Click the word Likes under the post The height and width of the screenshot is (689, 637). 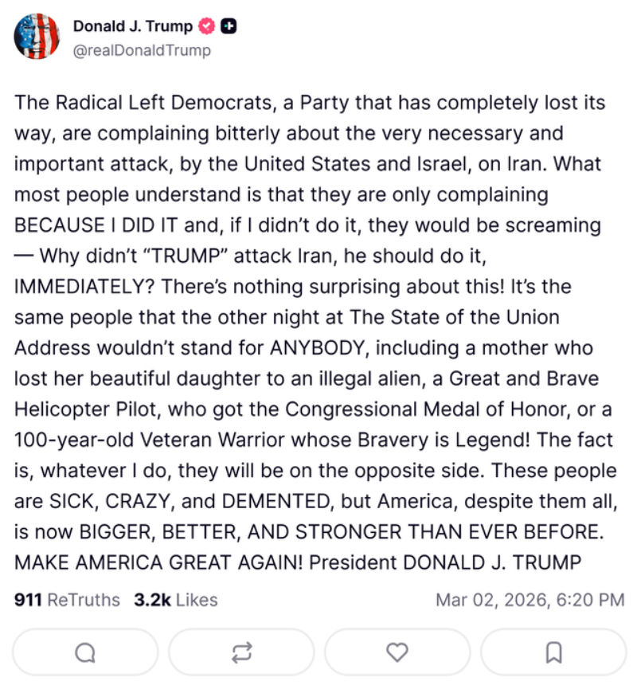197,600
